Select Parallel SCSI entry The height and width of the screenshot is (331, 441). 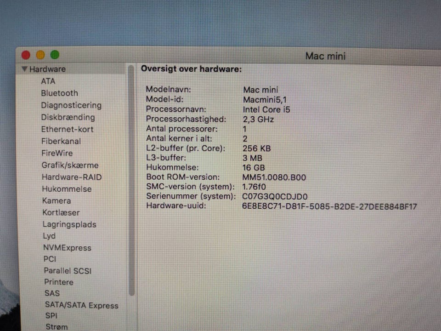pyautogui.click(x=68, y=271)
